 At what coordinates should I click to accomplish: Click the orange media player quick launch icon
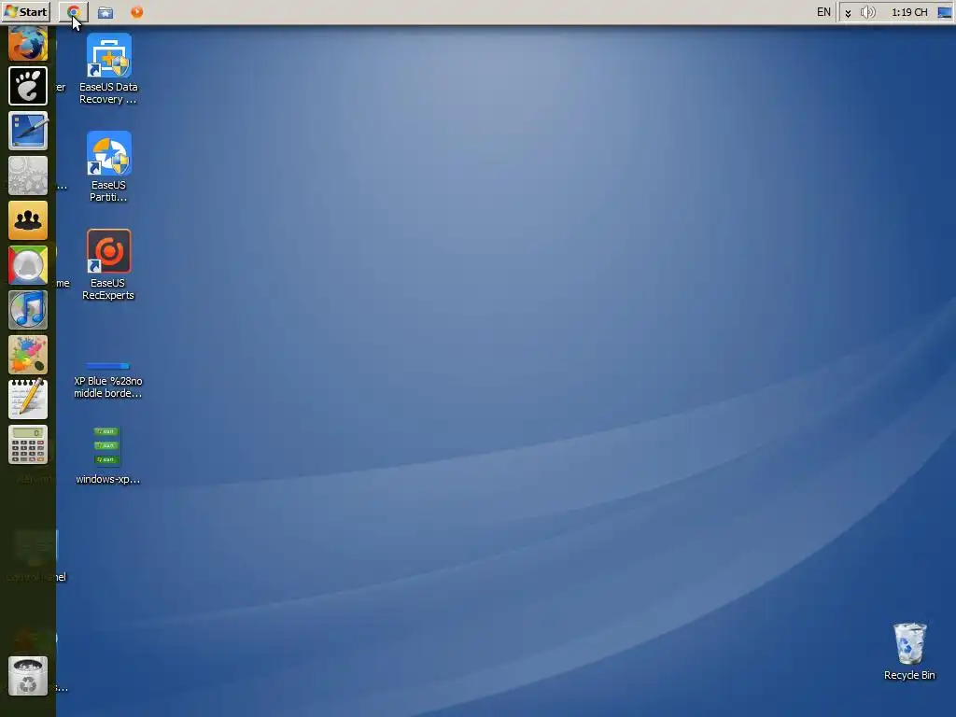[x=137, y=11]
